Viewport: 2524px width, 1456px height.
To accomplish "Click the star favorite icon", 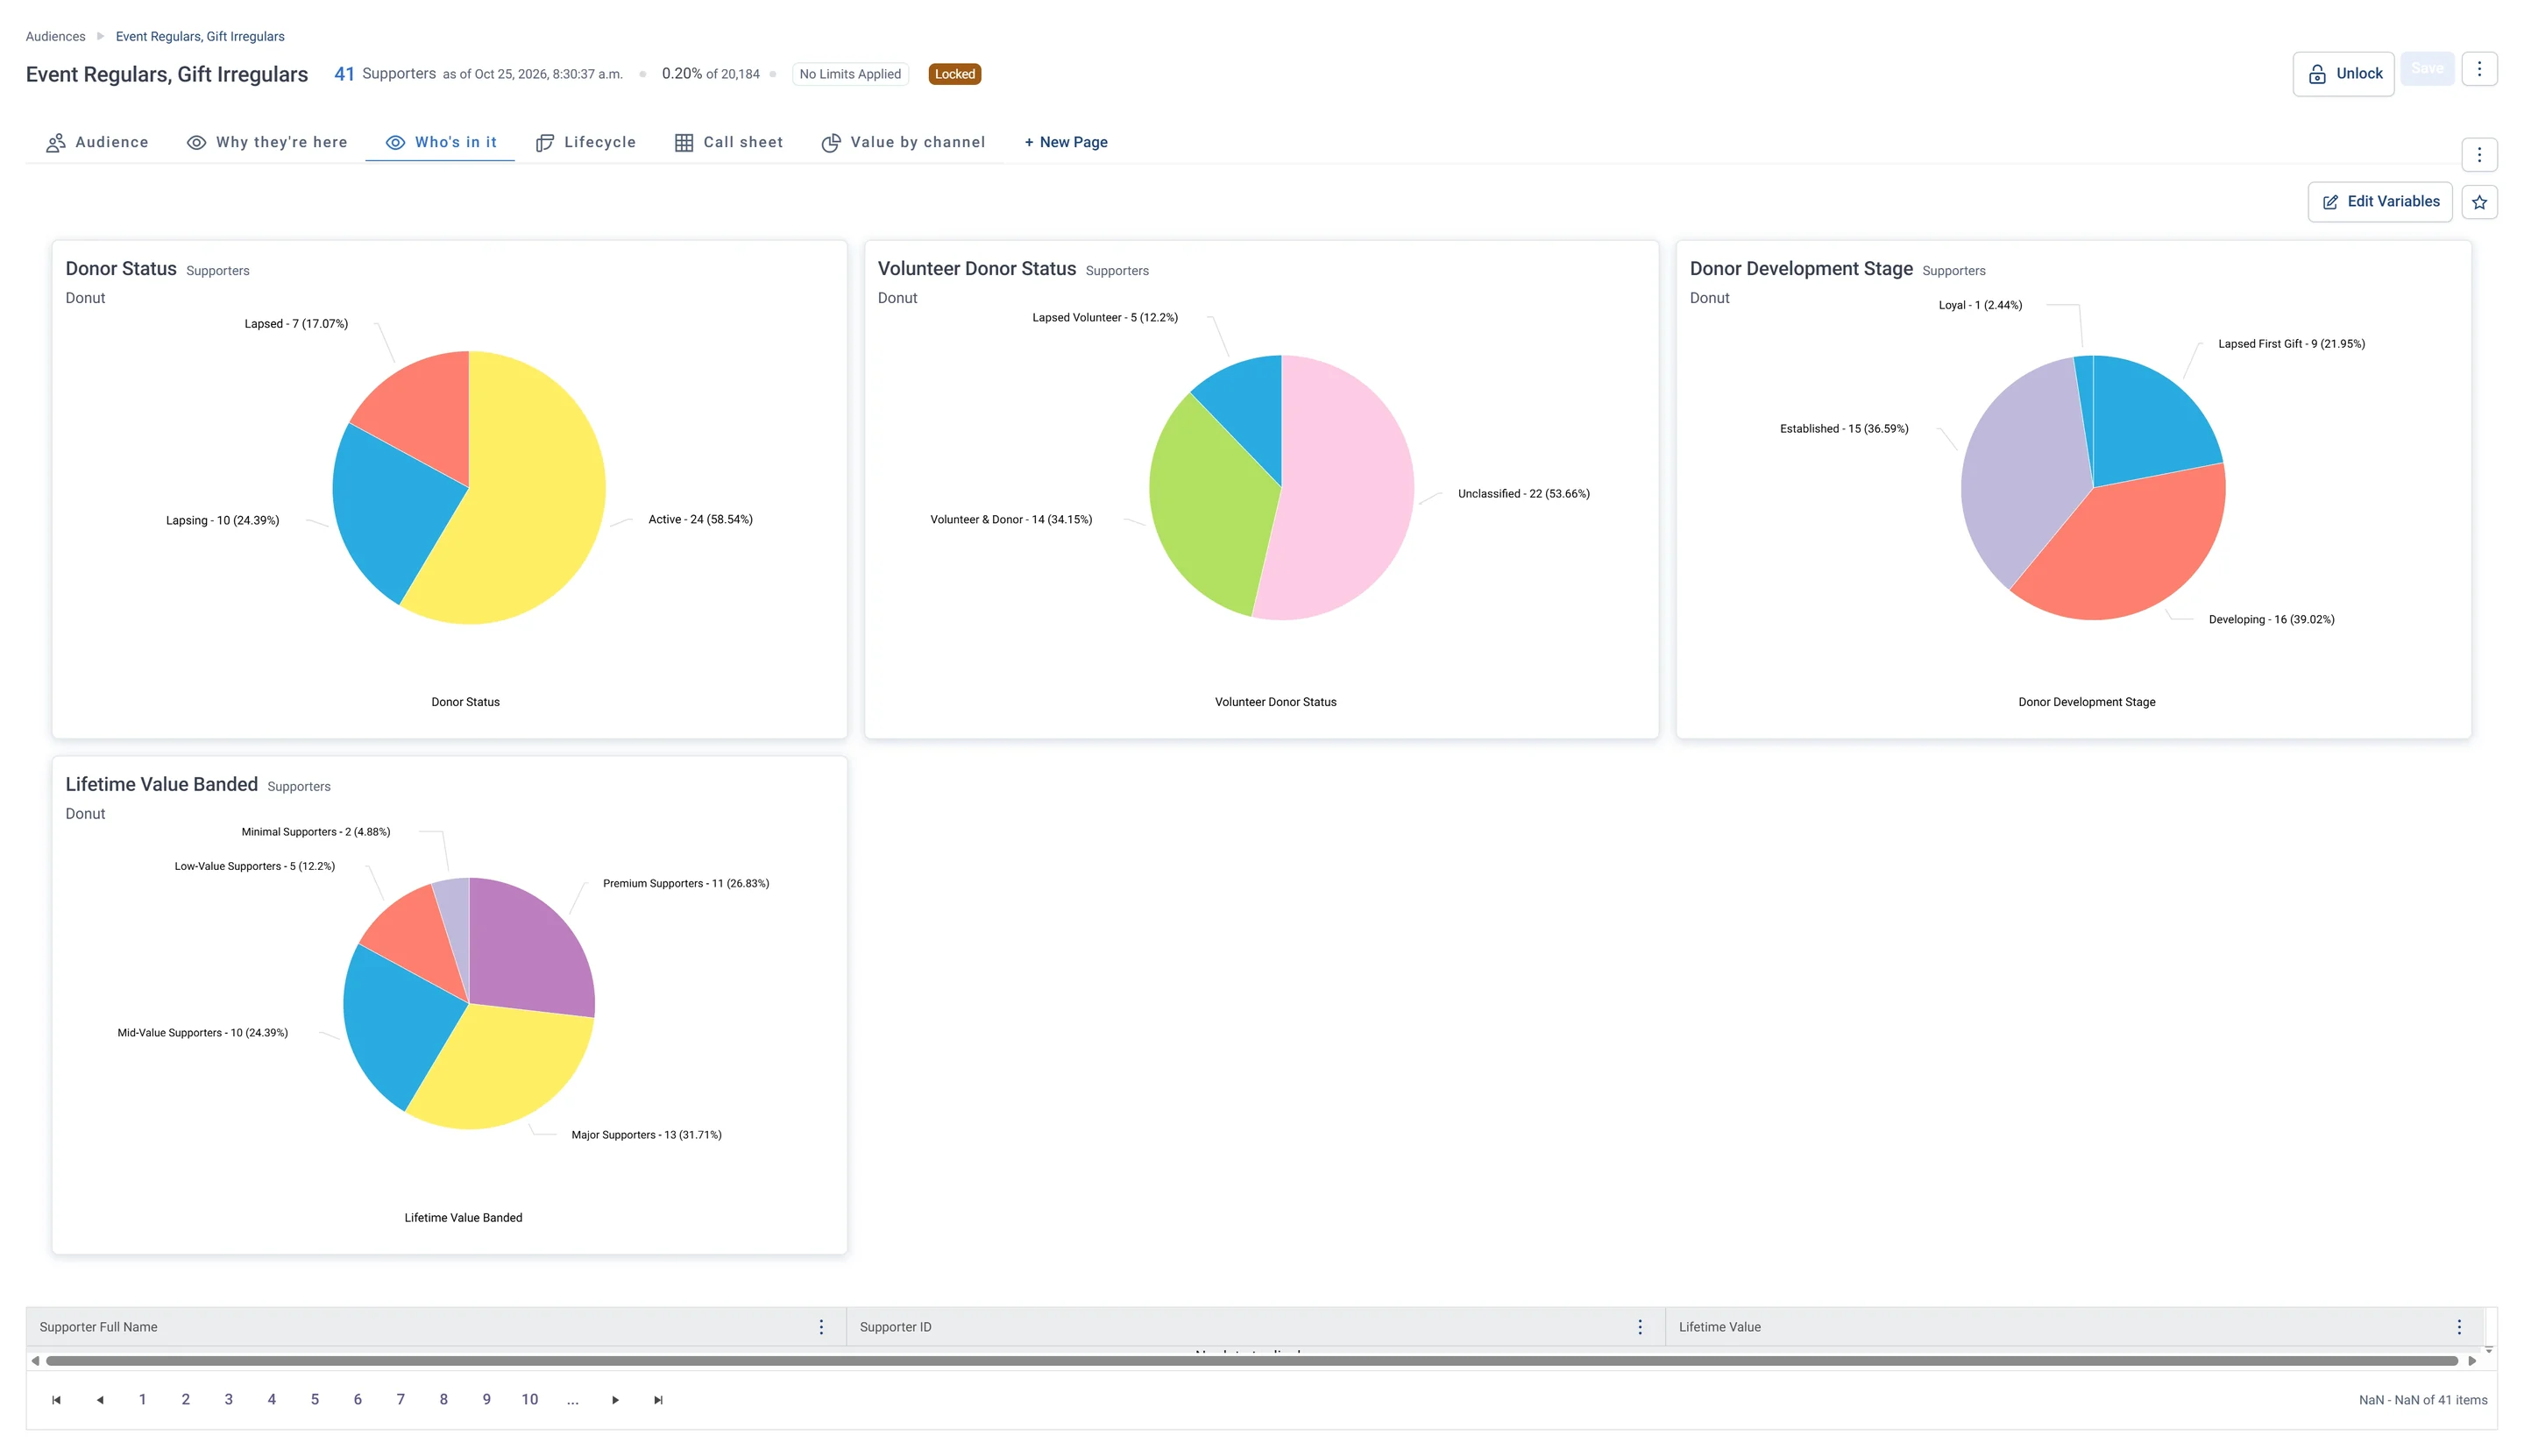I will pyautogui.click(x=2478, y=202).
